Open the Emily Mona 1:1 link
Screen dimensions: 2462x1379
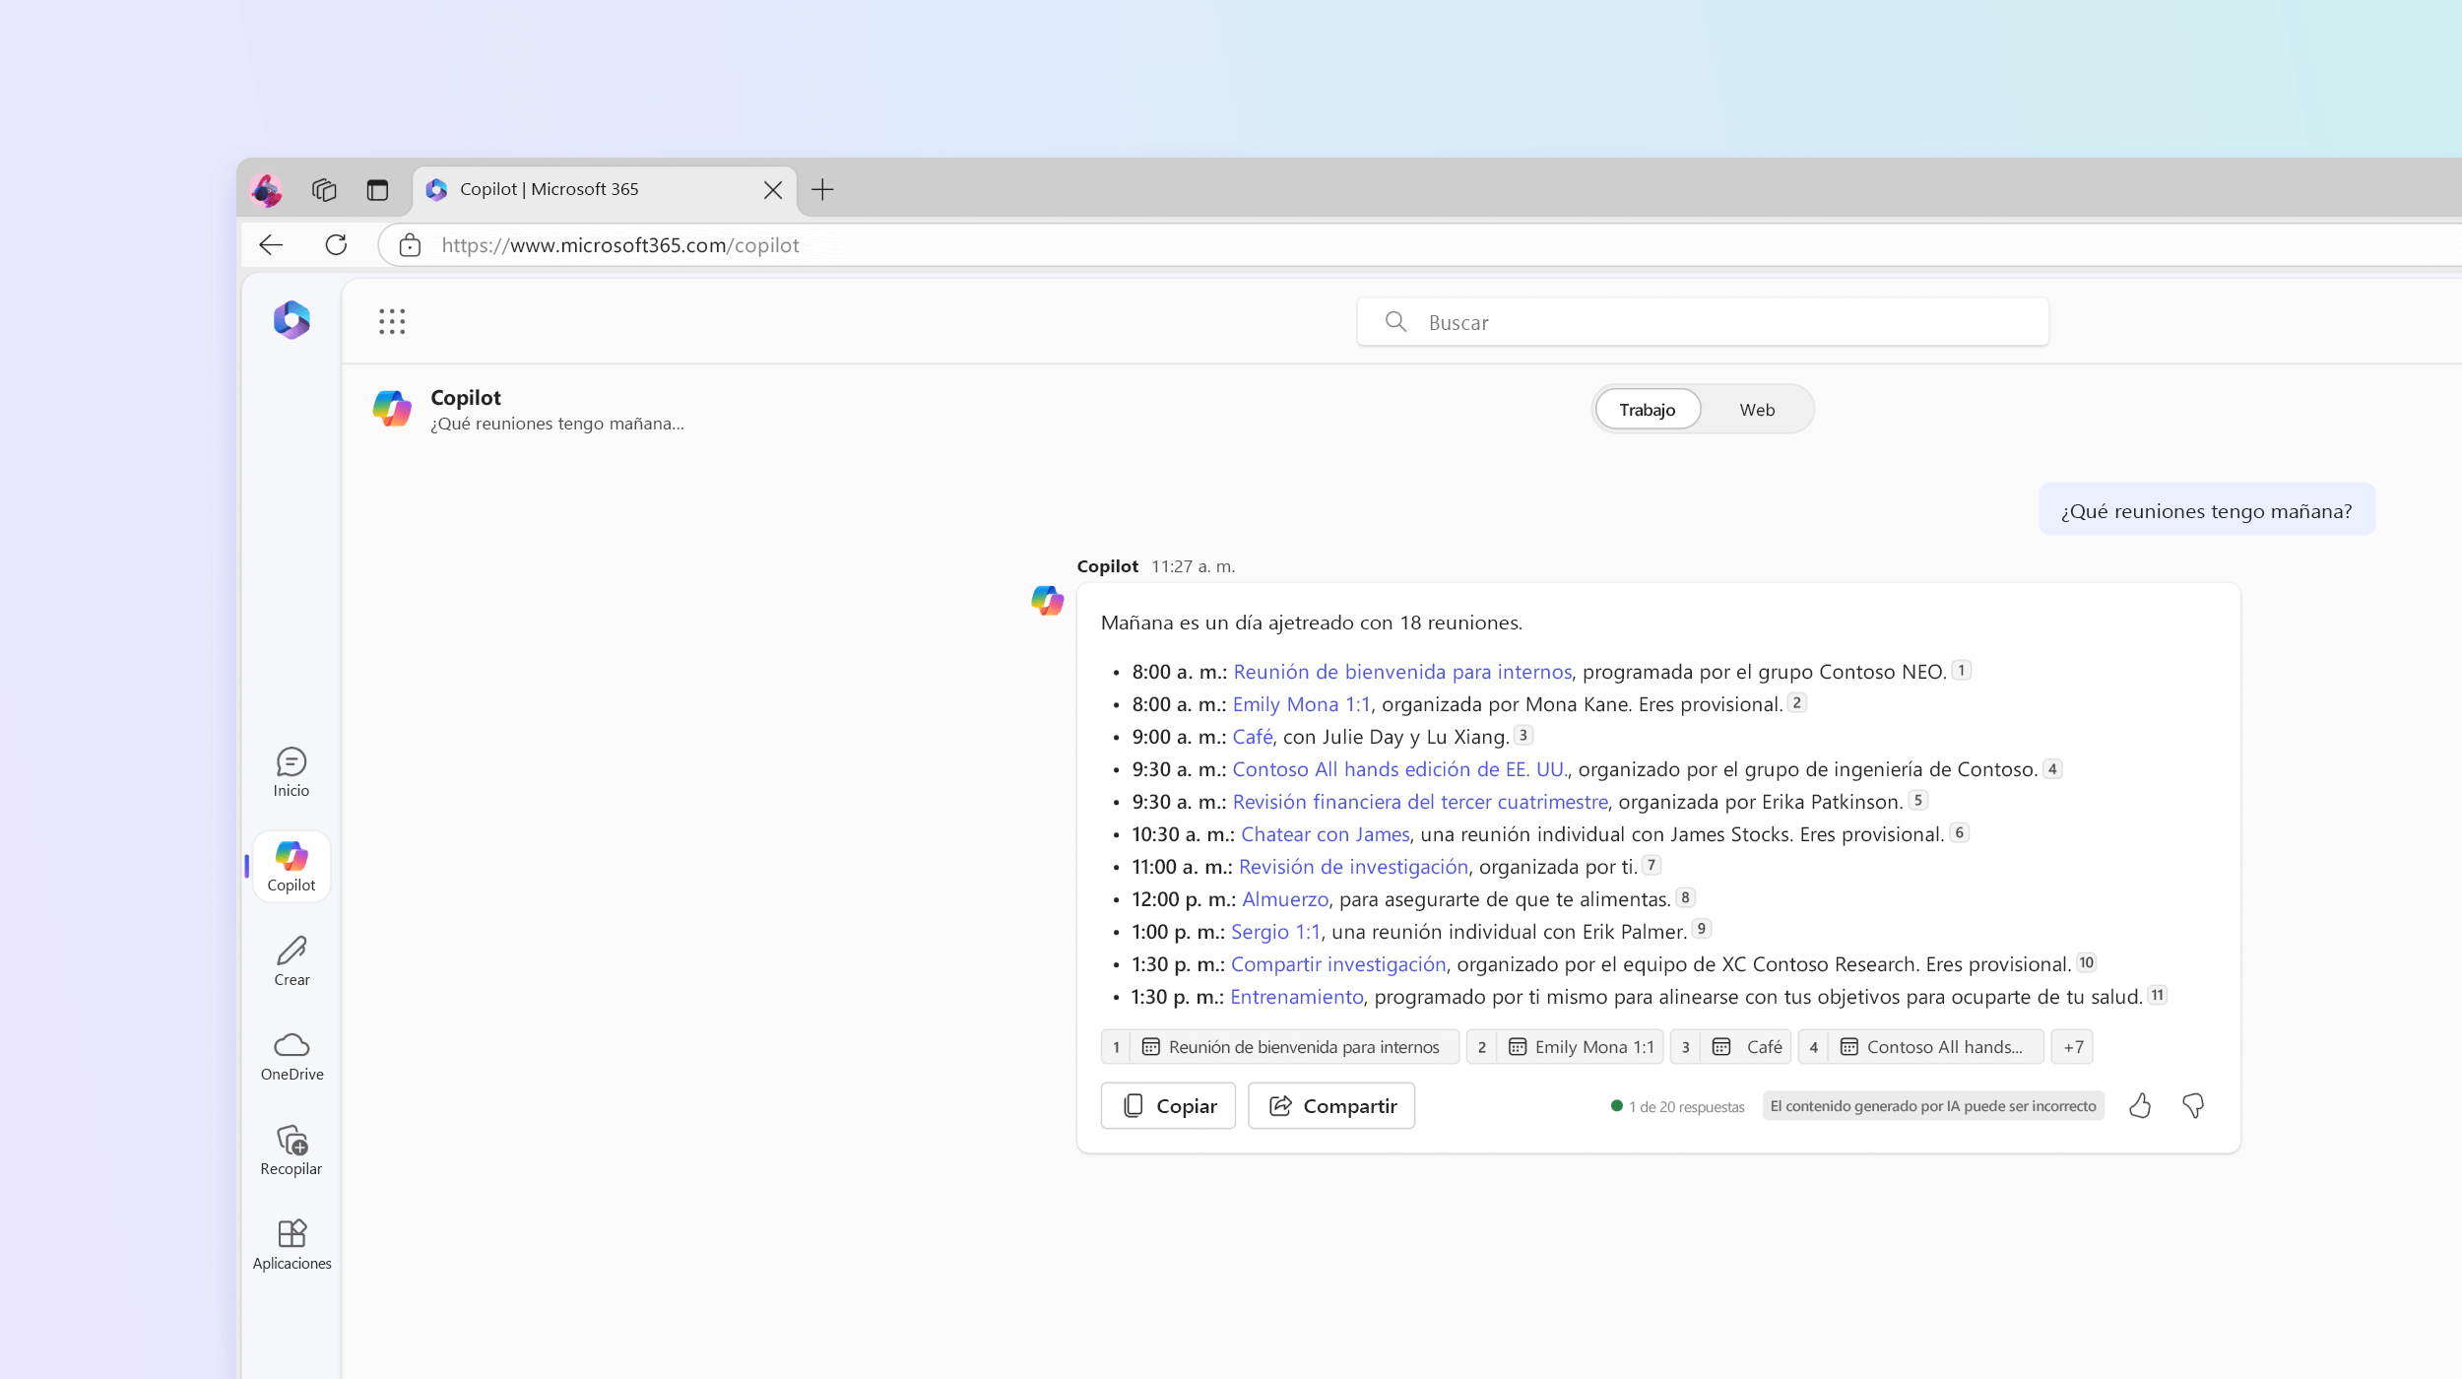(1301, 704)
